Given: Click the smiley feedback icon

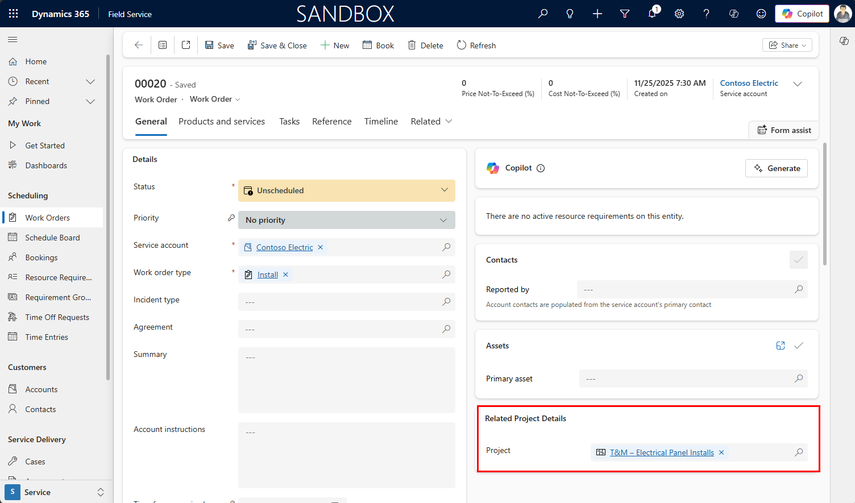Looking at the screenshot, I should (x=761, y=14).
